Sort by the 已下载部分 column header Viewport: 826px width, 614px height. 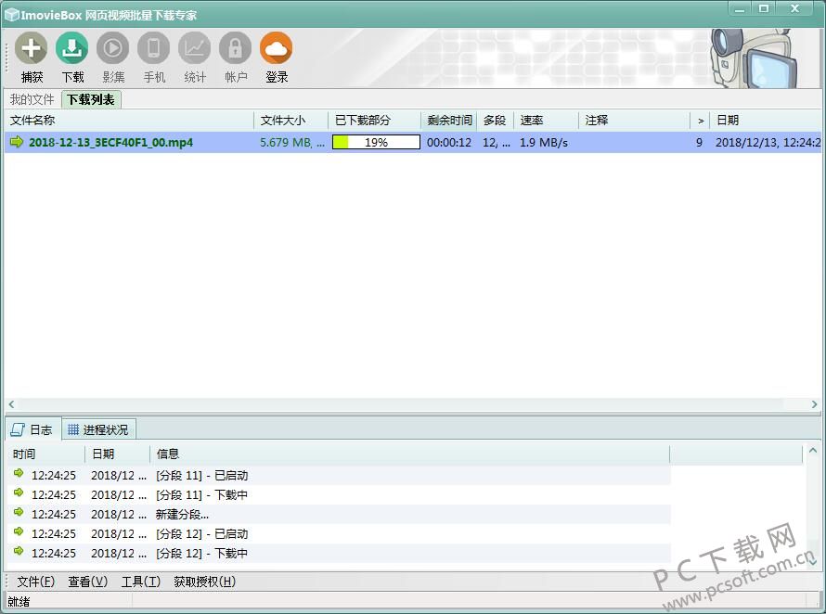click(375, 120)
